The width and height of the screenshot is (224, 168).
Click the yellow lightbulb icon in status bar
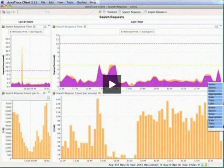pos(206,165)
